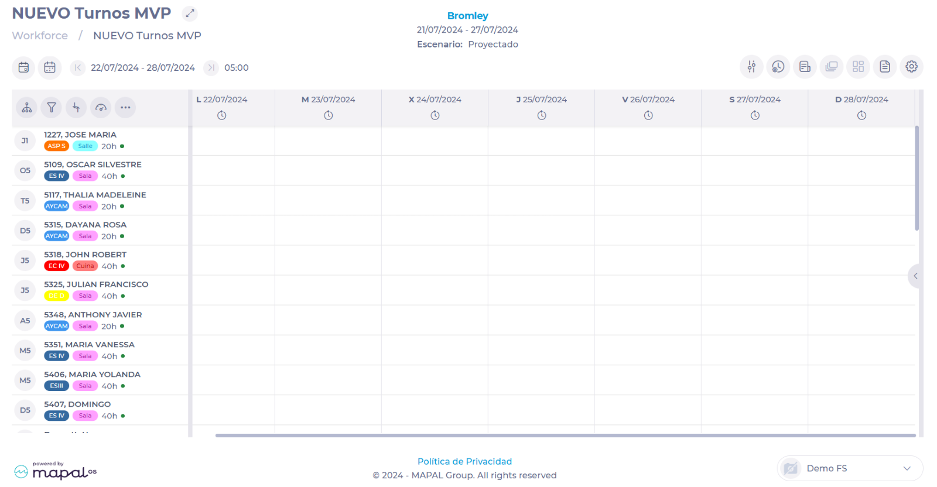Click the horizontal scrollbar below the schedule
Viewport: 937px width, 487px height.
[565, 435]
